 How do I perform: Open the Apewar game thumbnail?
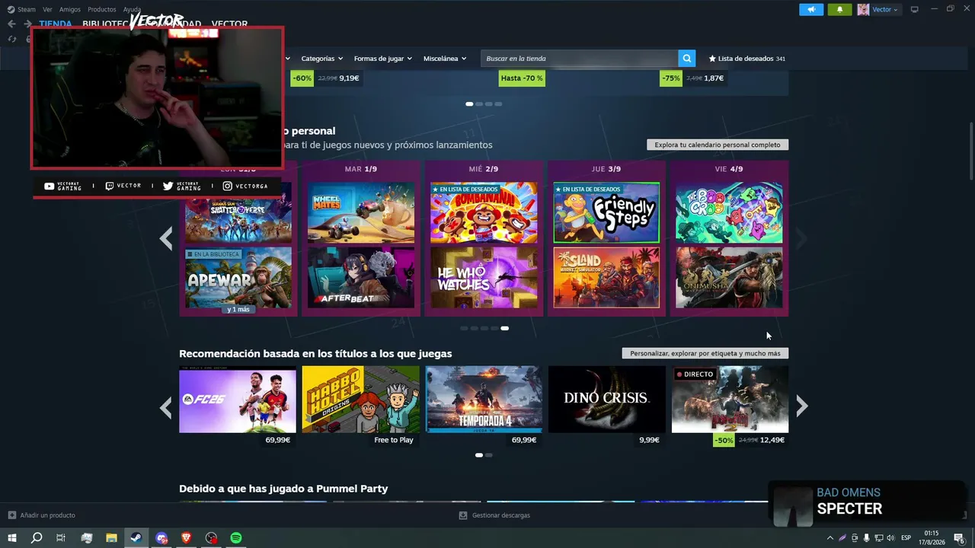coord(238,277)
